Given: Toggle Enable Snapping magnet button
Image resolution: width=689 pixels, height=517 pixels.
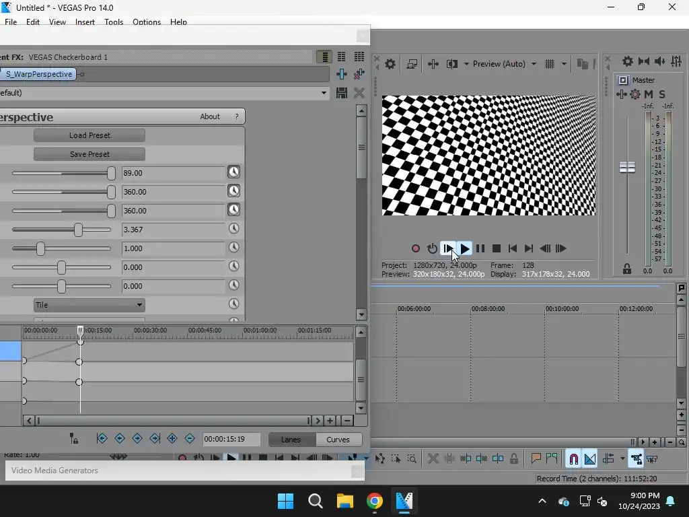Looking at the screenshot, I should tap(574, 459).
